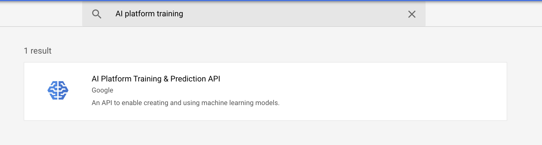
Task: Click the '1 result' count text
Action: [x=38, y=51]
